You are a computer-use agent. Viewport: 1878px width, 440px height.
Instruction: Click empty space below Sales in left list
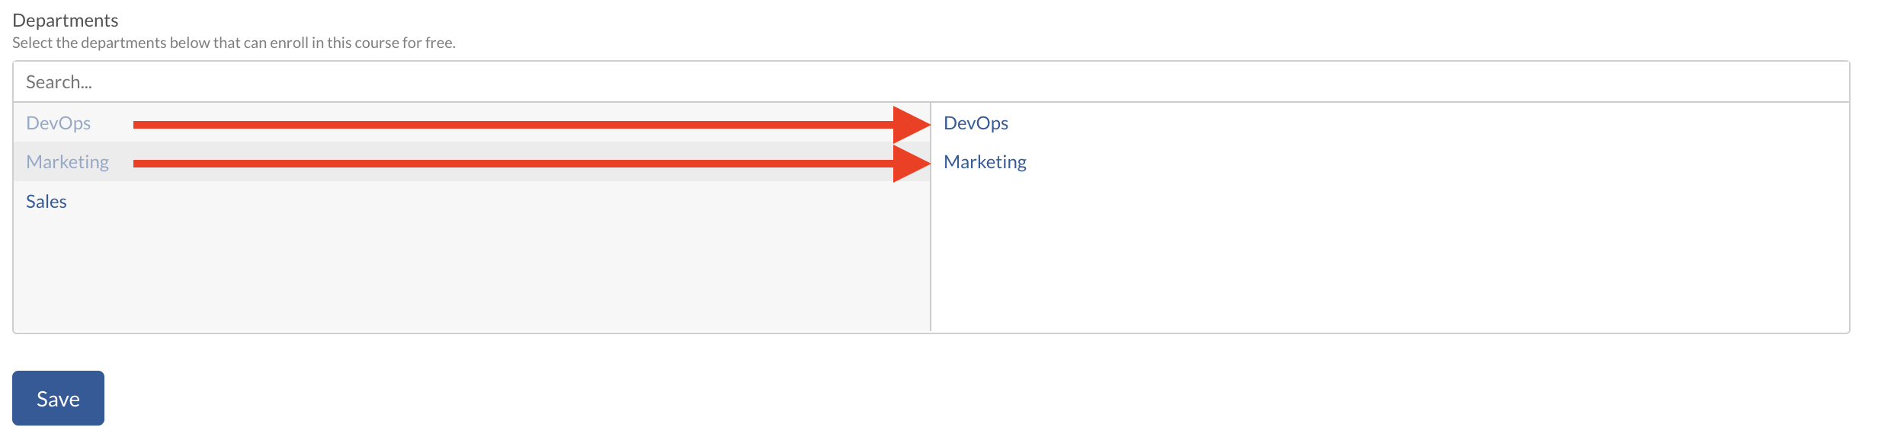pyautogui.click(x=457, y=274)
